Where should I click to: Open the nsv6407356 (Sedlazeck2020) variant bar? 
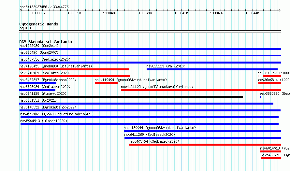pos(150,63)
